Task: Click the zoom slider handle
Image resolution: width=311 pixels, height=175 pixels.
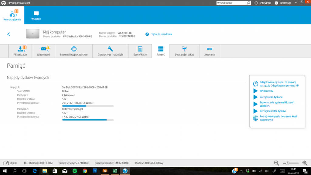Action: pyautogui.click(x=287, y=163)
